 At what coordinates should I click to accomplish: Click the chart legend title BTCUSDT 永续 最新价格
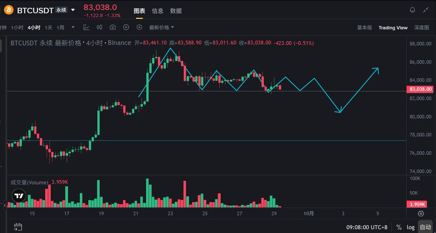(x=46, y=43)
